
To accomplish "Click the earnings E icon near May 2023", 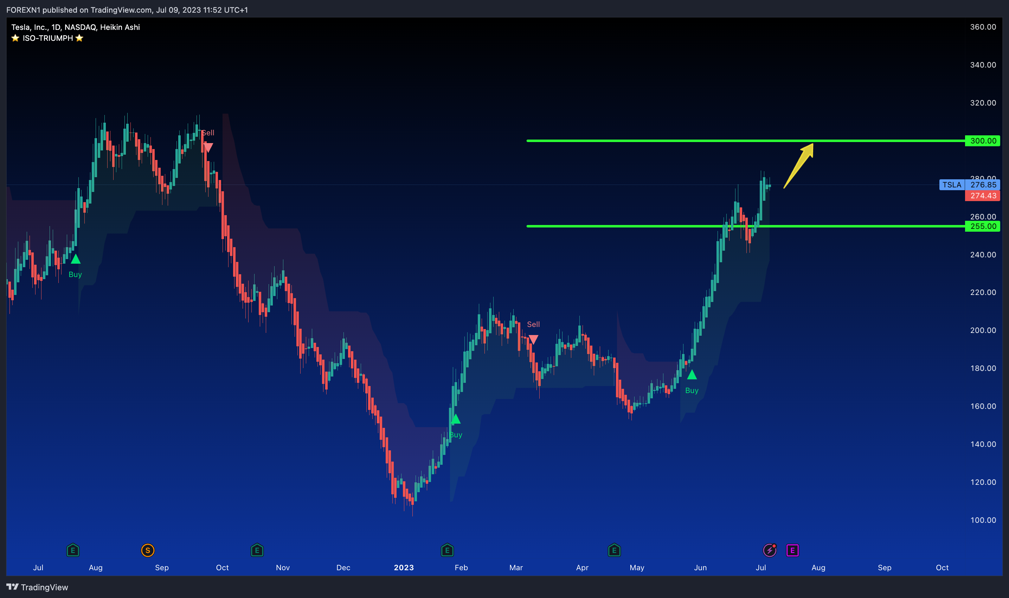I will (614, 550).
